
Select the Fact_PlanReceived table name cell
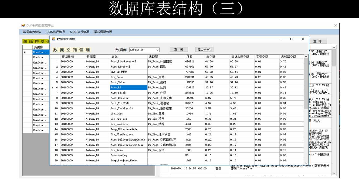click(x=128, y=61)
